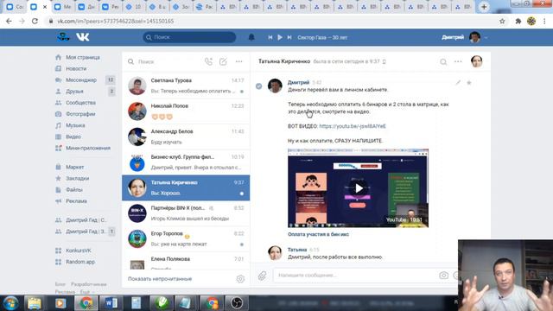Image resolution: width=553 pixels, height=311 pixels.
Task: Play the embedded YouTube video
Action: (359, 188)
